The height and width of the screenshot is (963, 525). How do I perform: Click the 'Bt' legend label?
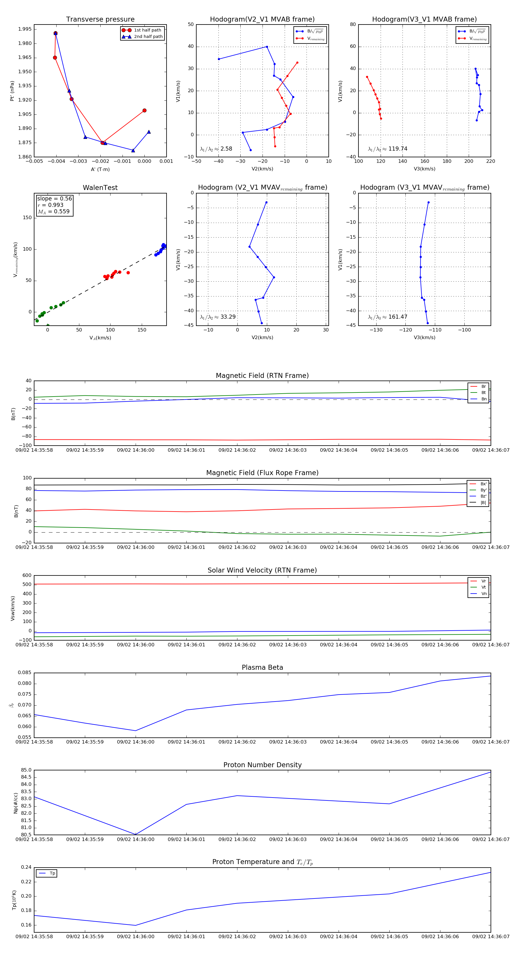tap(484, 393)
